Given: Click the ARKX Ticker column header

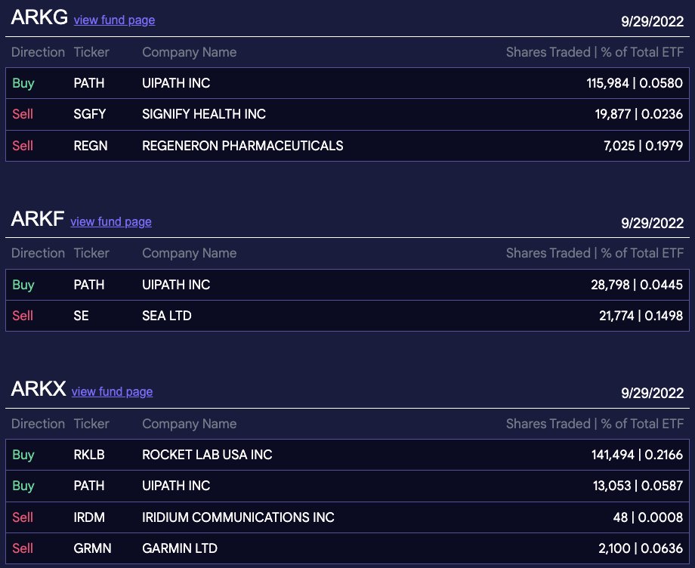Looking at the screenshot, I should tap(91, 424).
